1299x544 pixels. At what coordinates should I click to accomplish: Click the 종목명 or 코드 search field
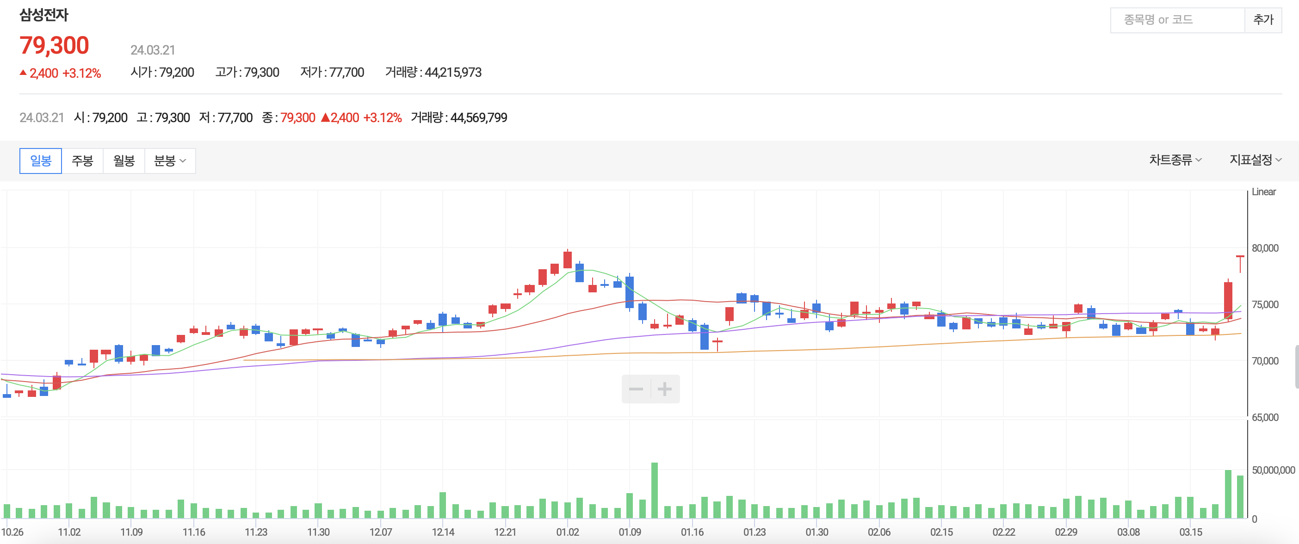click(x=1177, y=20)
